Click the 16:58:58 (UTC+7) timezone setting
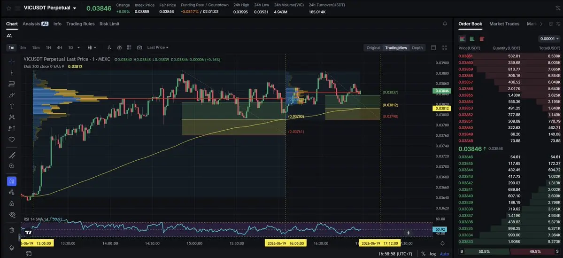The width and height of the screenshot is (563, 258). (x=395, y=254)
